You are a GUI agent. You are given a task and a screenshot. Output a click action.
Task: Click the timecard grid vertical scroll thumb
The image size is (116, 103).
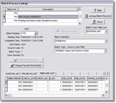click(x=107, y=85)
